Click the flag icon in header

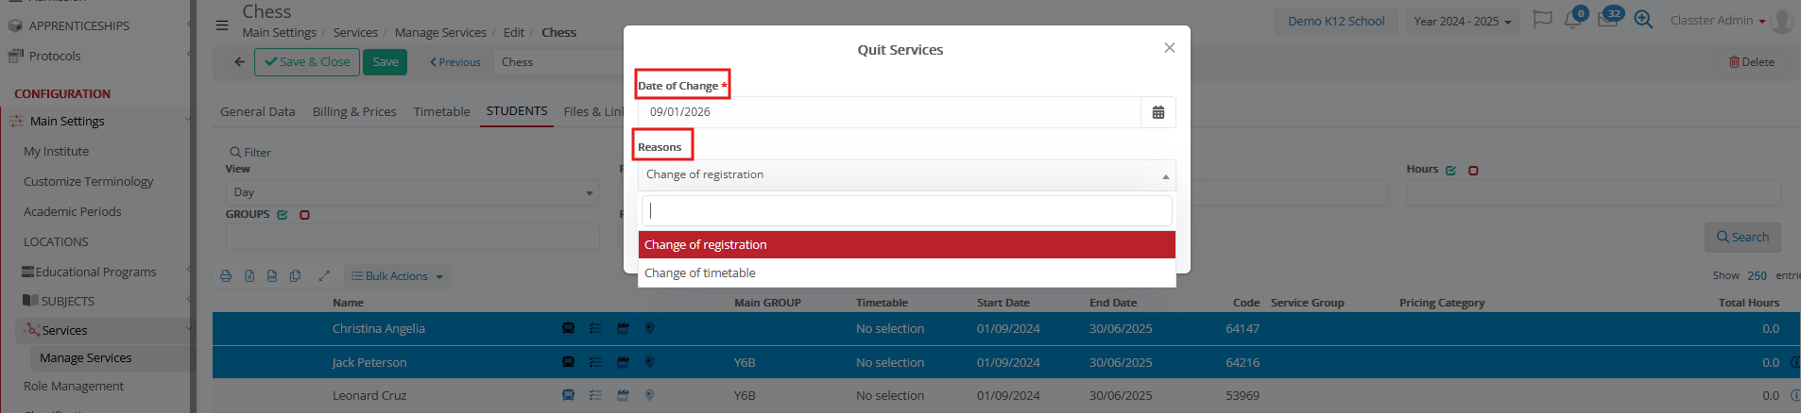pyautogui.click(x=1542, y=20)
